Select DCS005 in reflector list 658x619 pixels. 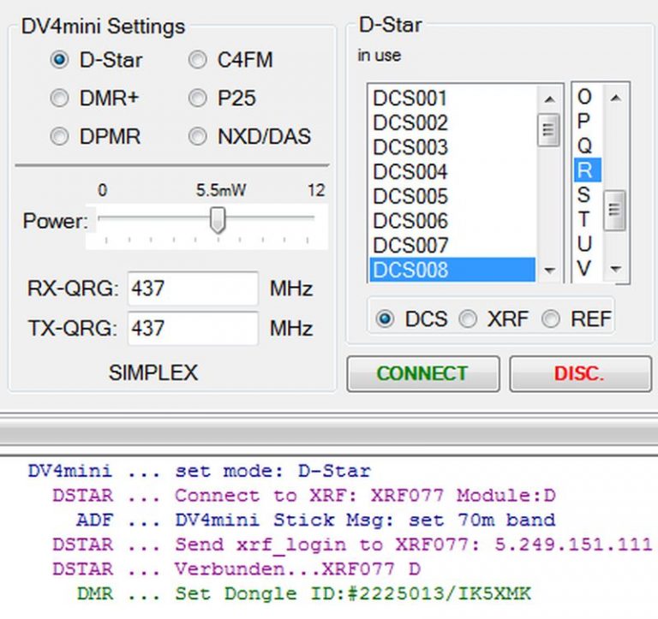tap(452, 196)
